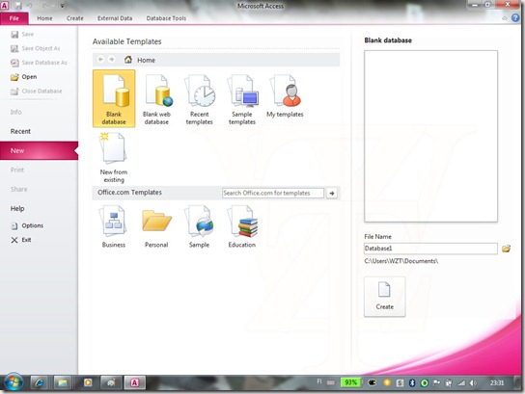Viewport: 525px width, 394px height.
Task: Open Recent templates
Action: (199, 99)
